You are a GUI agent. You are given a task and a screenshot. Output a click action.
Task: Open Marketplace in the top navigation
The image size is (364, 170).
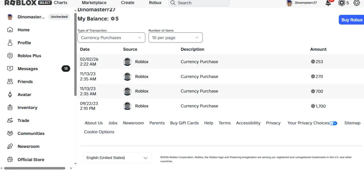click(94, 3)
